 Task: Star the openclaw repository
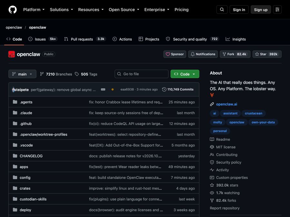[x=267, y=54]
